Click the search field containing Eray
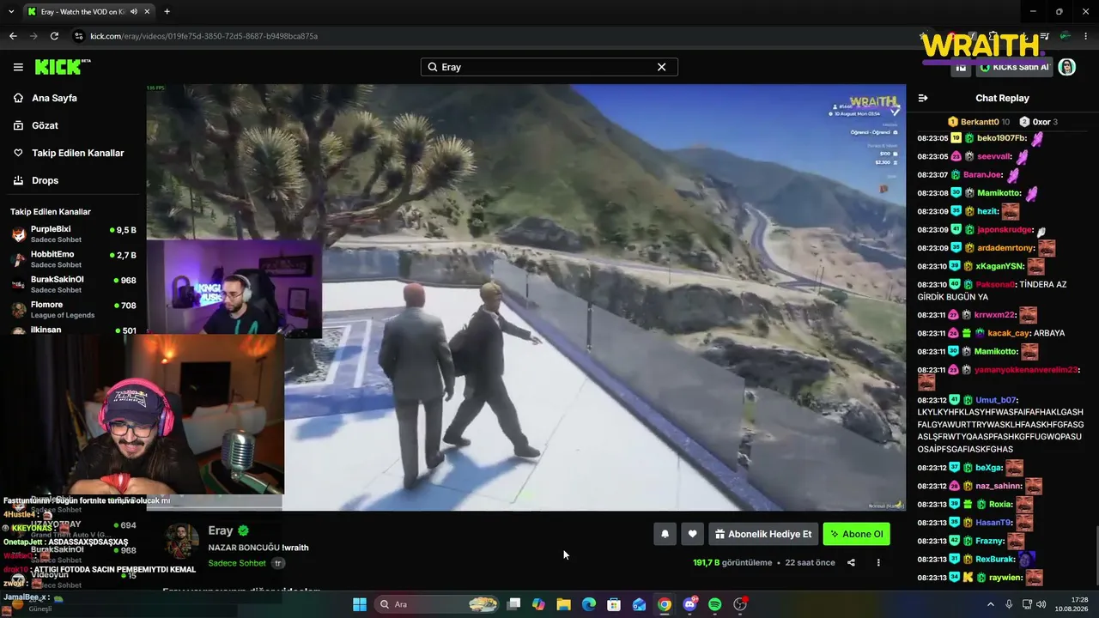This screenshot has height=618, width=1099. 549,67
